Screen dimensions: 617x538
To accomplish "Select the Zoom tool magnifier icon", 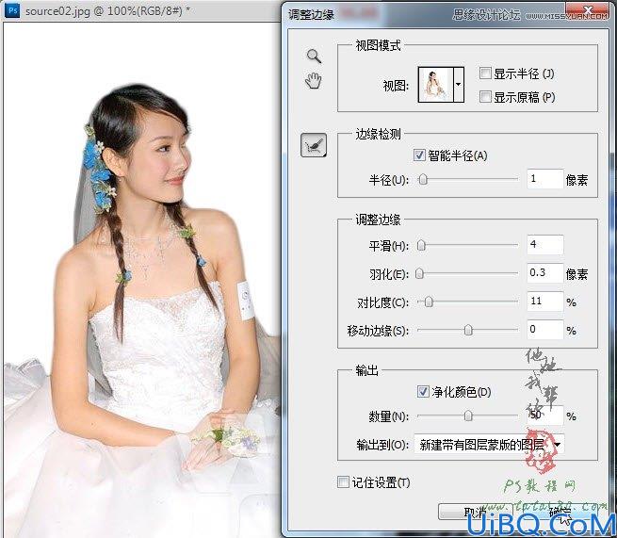I will pyautogui.click(x=314, y=57).
